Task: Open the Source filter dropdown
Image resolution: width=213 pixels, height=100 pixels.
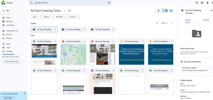Action: click(74, 17)
